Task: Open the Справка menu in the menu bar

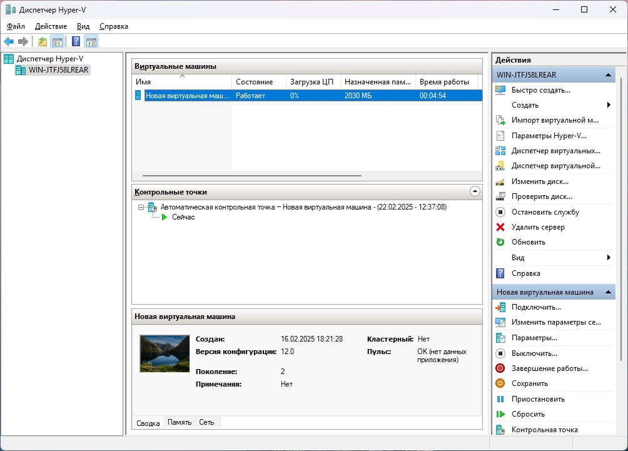Action: [114, 26]
